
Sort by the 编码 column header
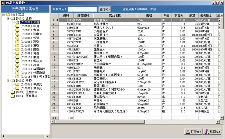click(66, 16)
